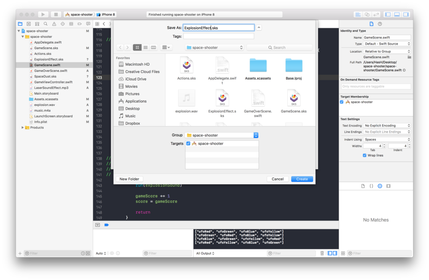Screen dimensions: 429x280
Task: Open the Indent Using Spaces dropdown
Action: tap(387, 140)
